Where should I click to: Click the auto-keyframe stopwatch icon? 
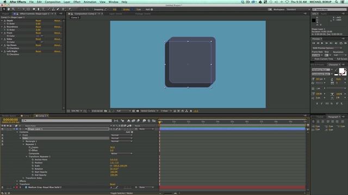149,121
